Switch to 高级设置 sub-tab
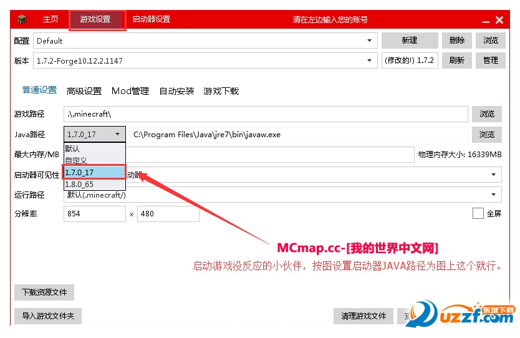The image size is (520, 338). point(84,91)
